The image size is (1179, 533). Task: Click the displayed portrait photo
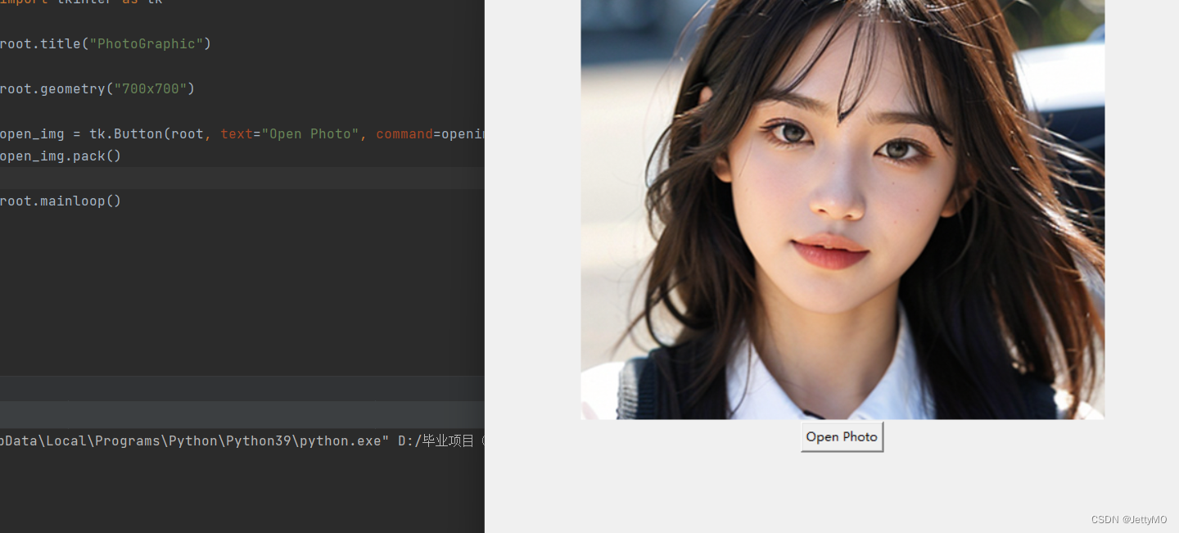(x=842, y=209)
